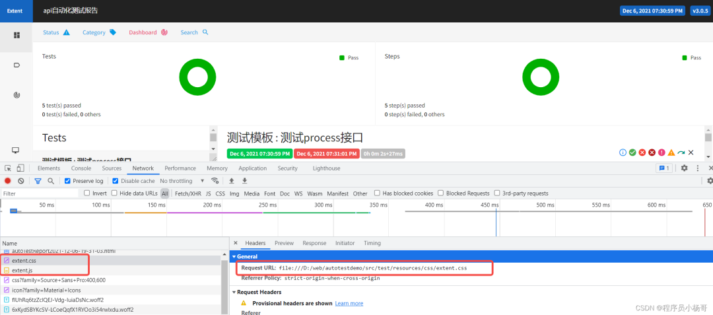Click the network Filter text field
This screenshot has height=315, width=713.
coord(40,193)
